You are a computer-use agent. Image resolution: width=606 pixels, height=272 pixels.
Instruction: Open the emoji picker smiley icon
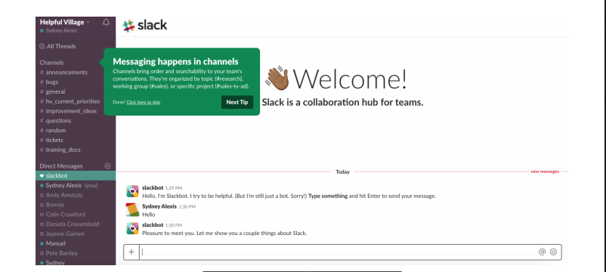pos(553,252)
